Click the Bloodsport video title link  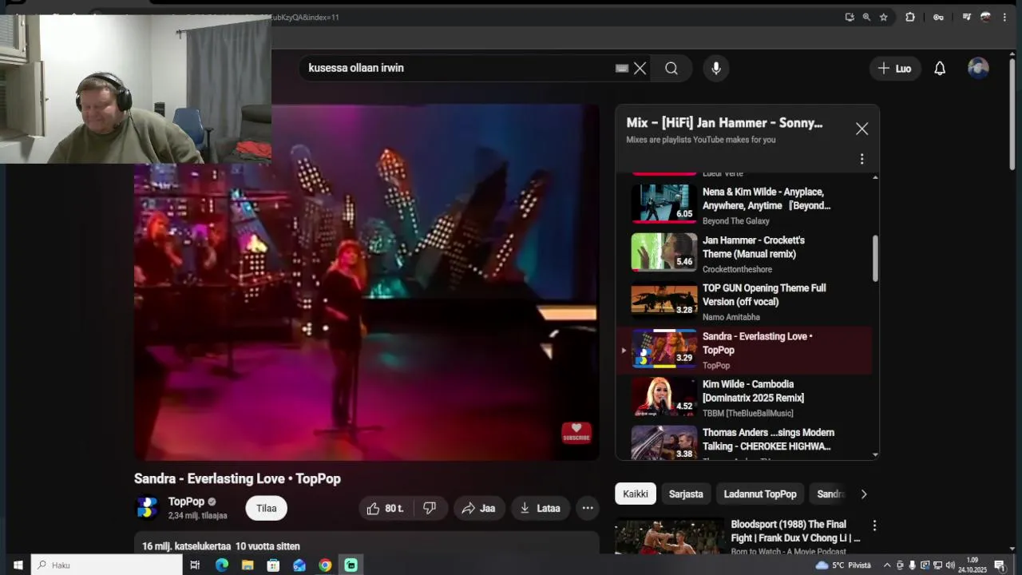point(795,531)
